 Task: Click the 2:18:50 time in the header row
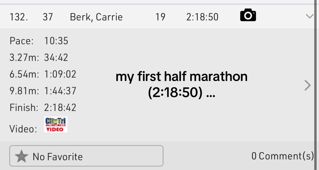pos(202,17)
